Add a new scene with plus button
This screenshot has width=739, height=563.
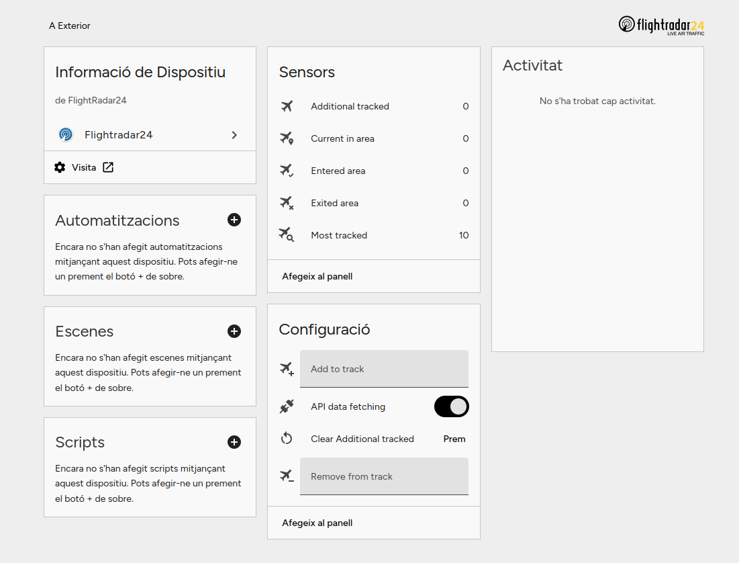click(x=234, y=331)
